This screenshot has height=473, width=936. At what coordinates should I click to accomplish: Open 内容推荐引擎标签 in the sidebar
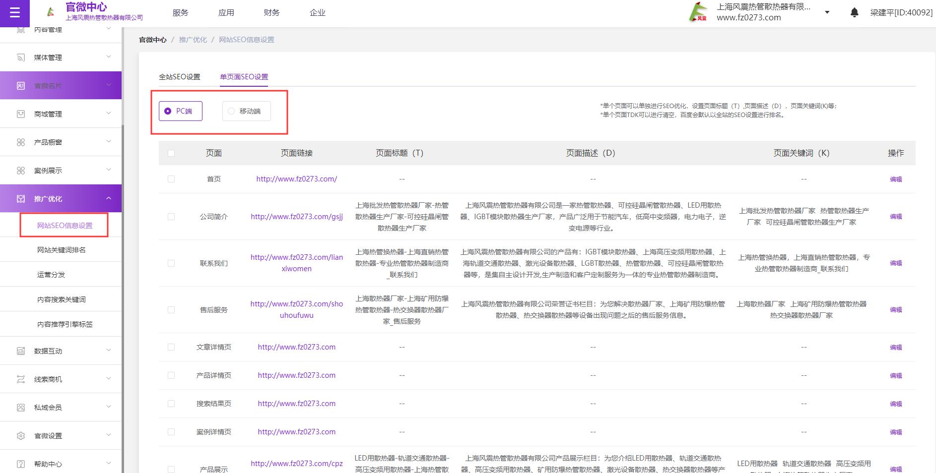tap(65, 324)
